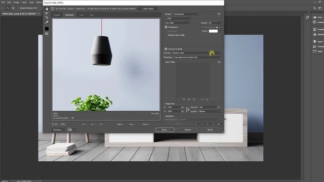The image size is (324, 182).
Task: Select the Eyedropper tool in the dialog
Action: 47,22
